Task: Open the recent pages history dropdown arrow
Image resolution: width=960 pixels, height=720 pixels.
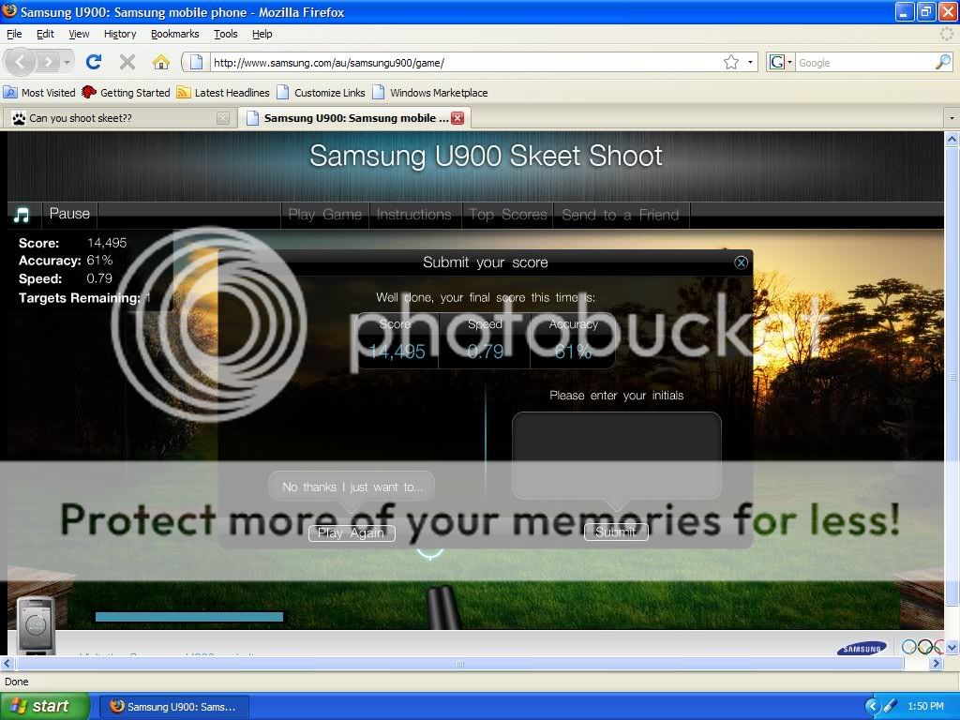Action: tap(67, 62)
